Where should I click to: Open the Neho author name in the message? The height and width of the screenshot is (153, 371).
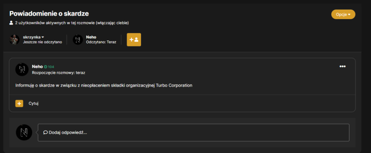(x=37, y=66)
